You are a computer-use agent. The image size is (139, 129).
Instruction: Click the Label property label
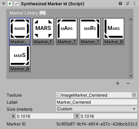click(x=12, y=102)
